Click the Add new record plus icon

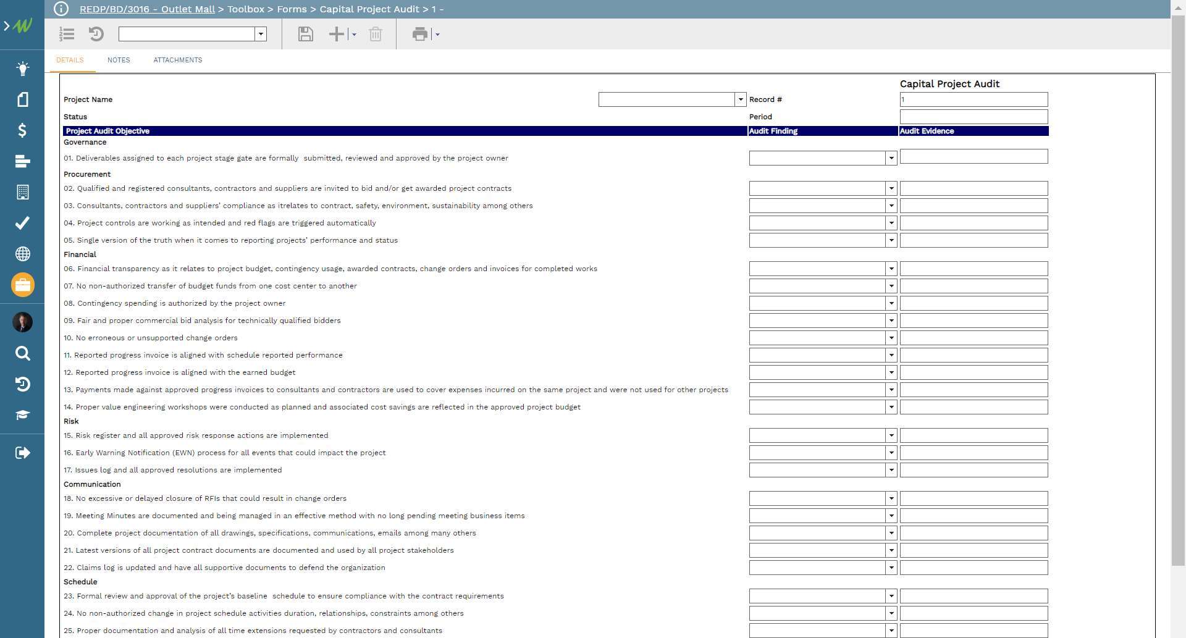pos(337,34)
